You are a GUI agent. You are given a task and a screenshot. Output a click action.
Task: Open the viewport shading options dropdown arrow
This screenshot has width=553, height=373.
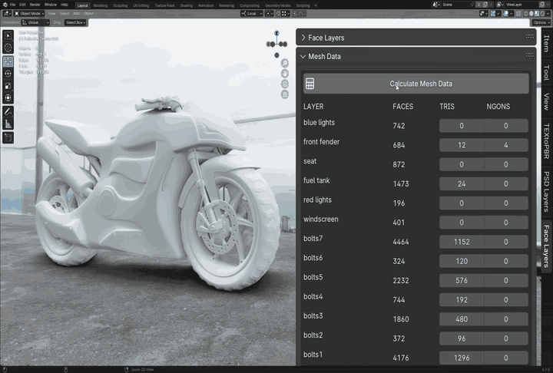548,13
